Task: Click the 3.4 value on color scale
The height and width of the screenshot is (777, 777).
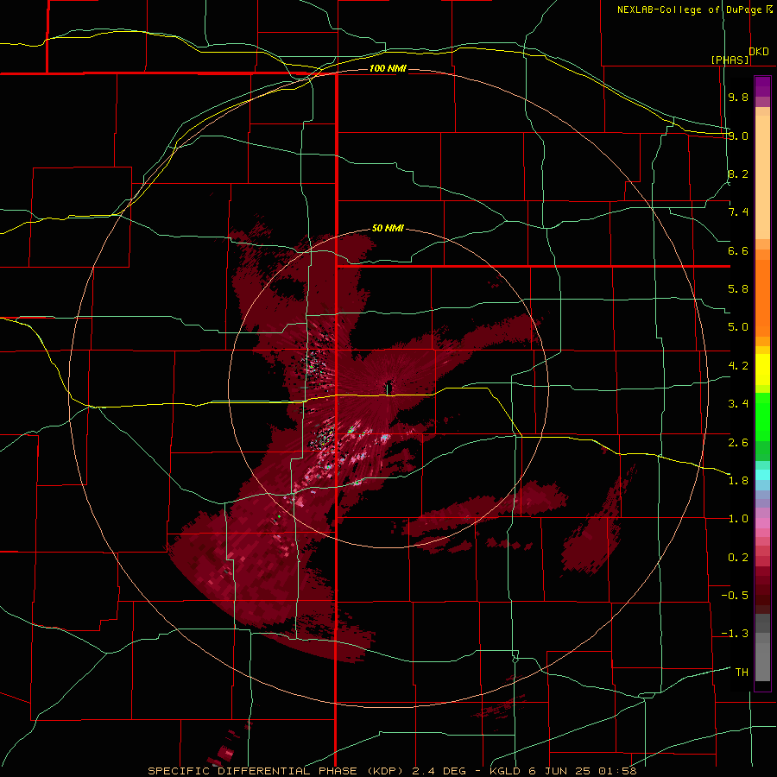Action: point(738,404)
